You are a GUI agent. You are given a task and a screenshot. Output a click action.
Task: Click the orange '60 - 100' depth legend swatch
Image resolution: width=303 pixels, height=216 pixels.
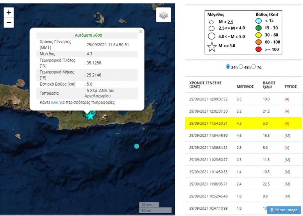pos(258,42)
